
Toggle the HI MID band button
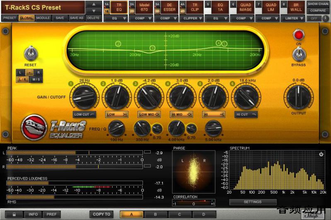point(181,114)
